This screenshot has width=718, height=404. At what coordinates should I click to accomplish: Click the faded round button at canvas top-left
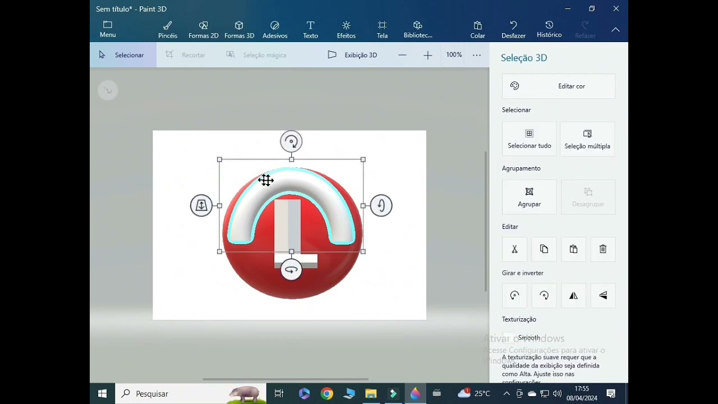pyautogui.click(x=108, y=90)
